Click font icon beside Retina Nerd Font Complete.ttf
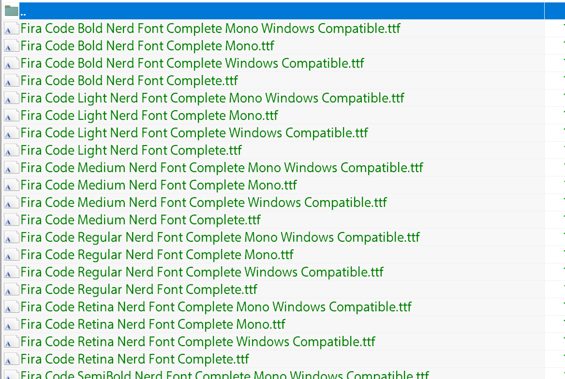Image resolution: width=565 pixels, height=379 pixels. pyautogui.click(x=11, y=359)
